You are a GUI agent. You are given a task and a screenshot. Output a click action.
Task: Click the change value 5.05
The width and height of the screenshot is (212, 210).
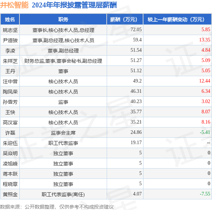coord(206,70)
